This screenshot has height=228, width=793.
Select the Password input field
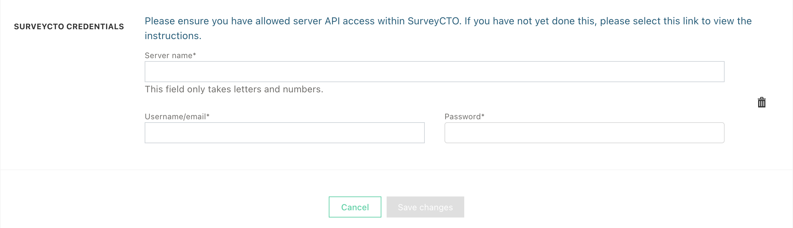click(x=584, y=133)
